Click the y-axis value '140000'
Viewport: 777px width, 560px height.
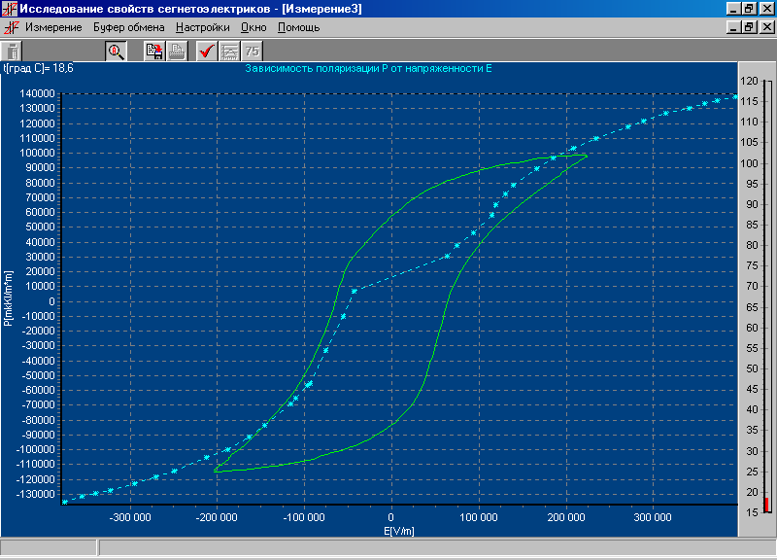(37, 93)
